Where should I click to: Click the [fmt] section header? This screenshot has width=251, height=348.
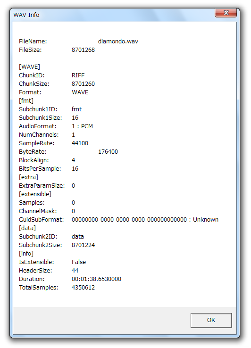pyautogui.click(x=26, y=101)
